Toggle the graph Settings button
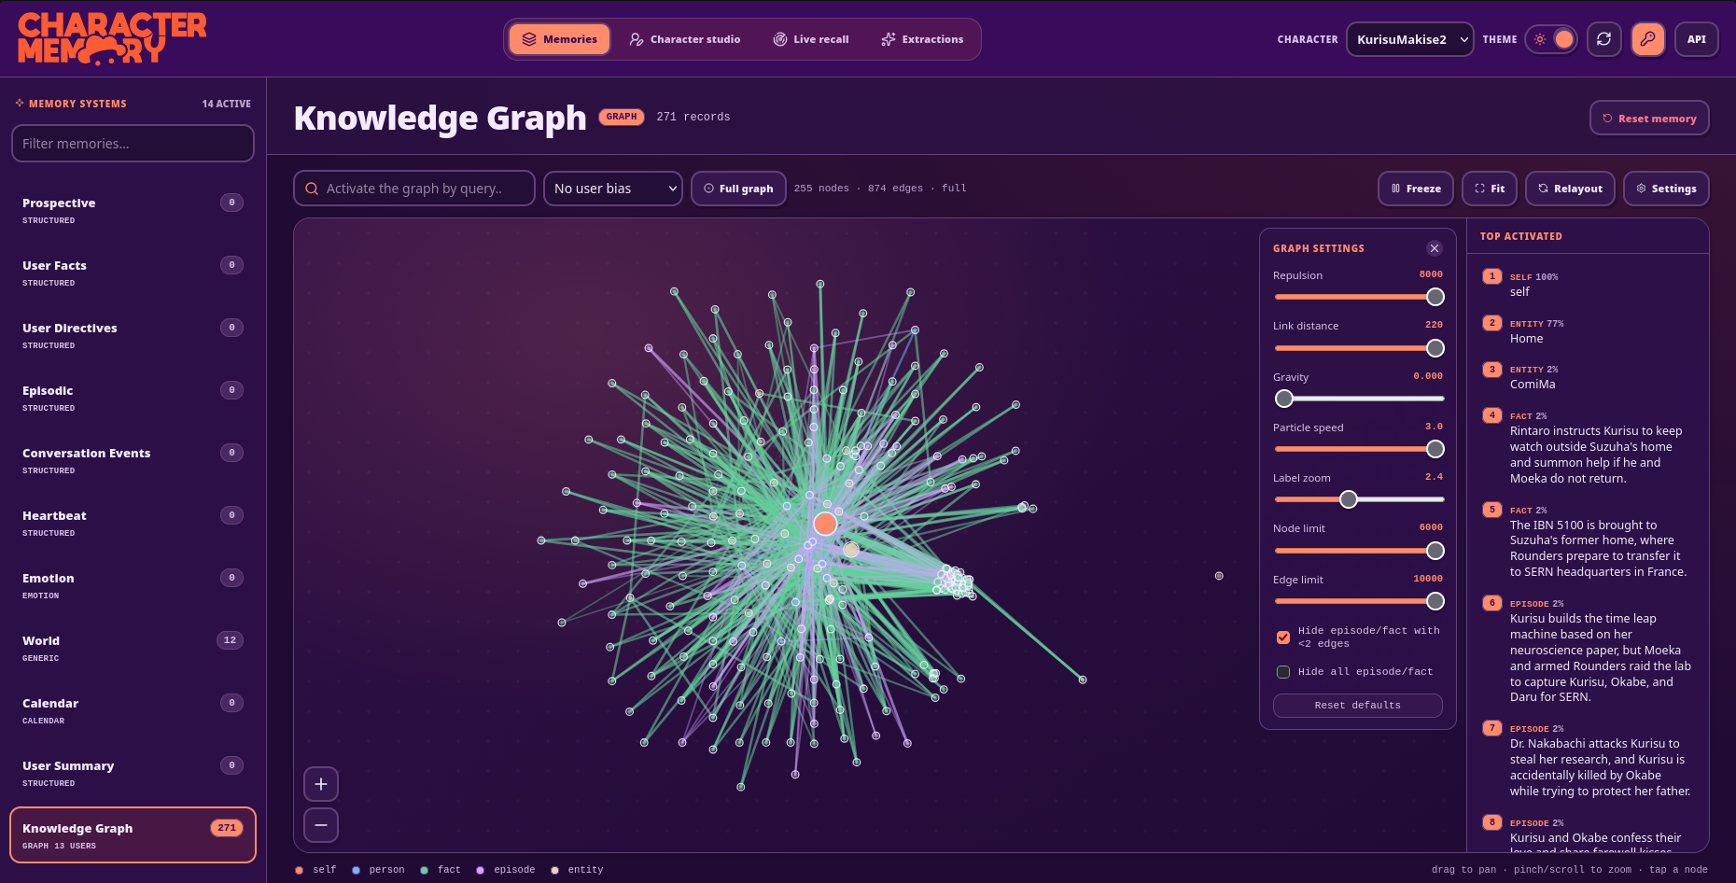 pyautogui.click(x=1666, y=189)
